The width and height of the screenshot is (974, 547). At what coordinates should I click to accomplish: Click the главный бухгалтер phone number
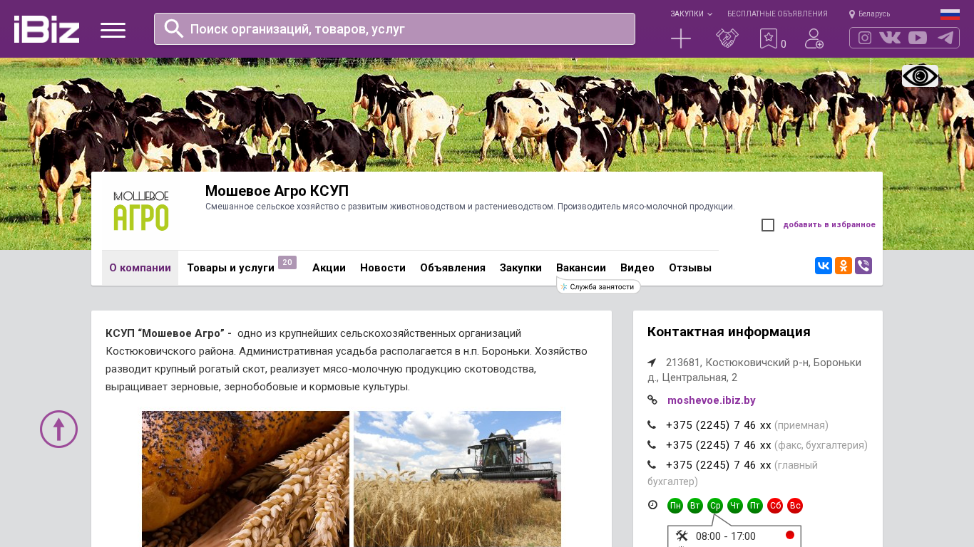[x=719, y=465]
